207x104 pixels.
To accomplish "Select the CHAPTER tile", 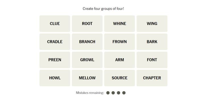I will [x=152, y=78].
